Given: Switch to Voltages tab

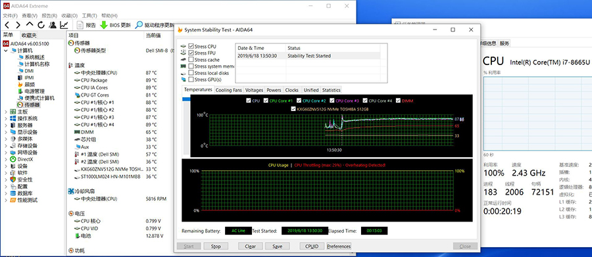Looking at the screenshot, I should (x=254, y=90).
